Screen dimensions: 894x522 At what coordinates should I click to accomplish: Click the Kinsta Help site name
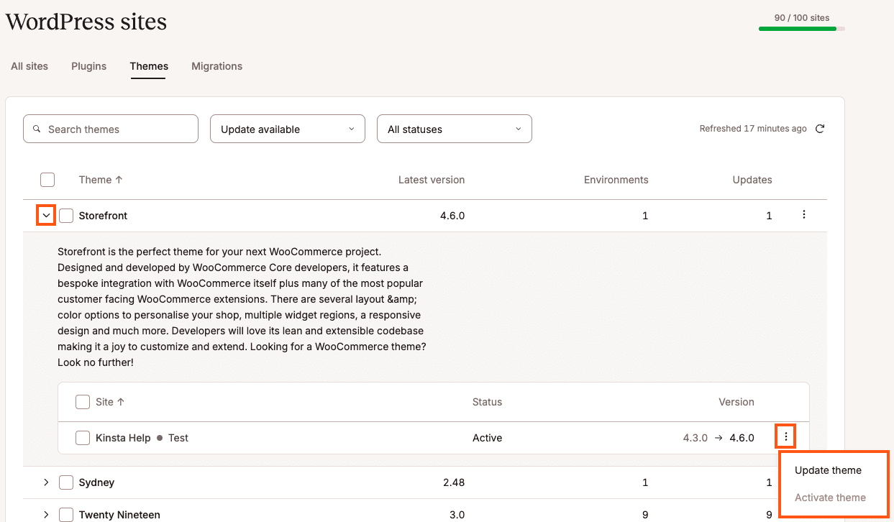tap(123, 438)
